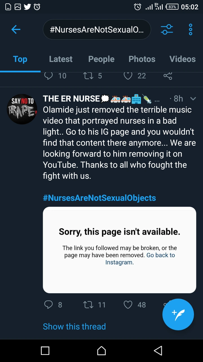Select Show this thread link
The height and width of the screenshot is (362, 203).
74,326
